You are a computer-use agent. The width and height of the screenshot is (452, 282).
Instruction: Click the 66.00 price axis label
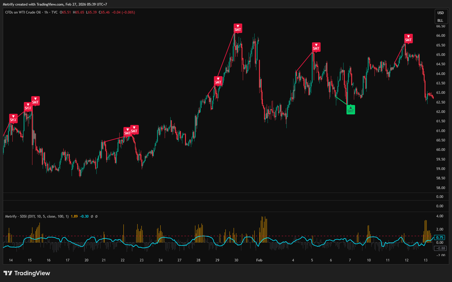click(441, 36)
